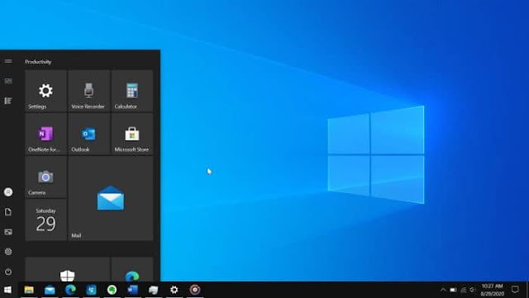Open the taskbar clock and date
The height and width of the screenshot is (298, 529).
[493, 290]
